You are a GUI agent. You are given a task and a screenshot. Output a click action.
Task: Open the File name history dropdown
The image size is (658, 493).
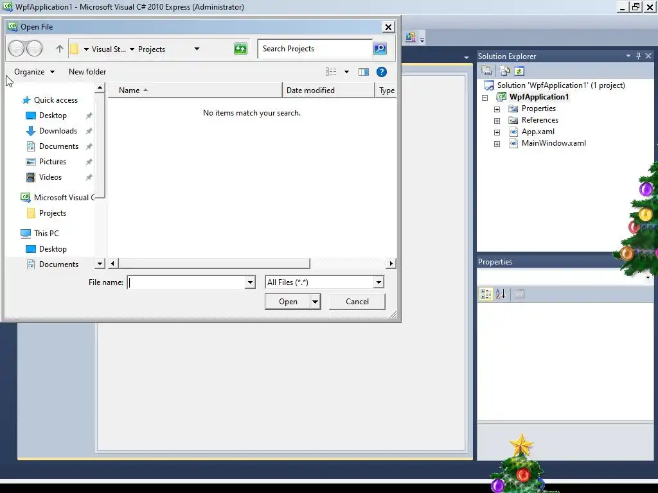click(x=250, y=282)
